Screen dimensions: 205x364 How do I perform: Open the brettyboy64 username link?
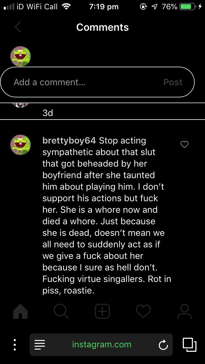click(69, 141)
